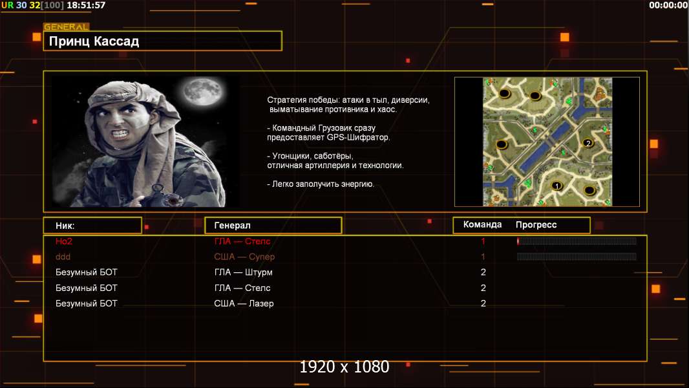Viewport: 689px width, 388px height.
Task: Click the 'Стратегия победы' description line
Action: (348, 100)
